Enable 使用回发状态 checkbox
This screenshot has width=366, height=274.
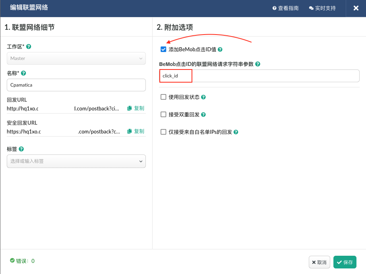(163, 97)
